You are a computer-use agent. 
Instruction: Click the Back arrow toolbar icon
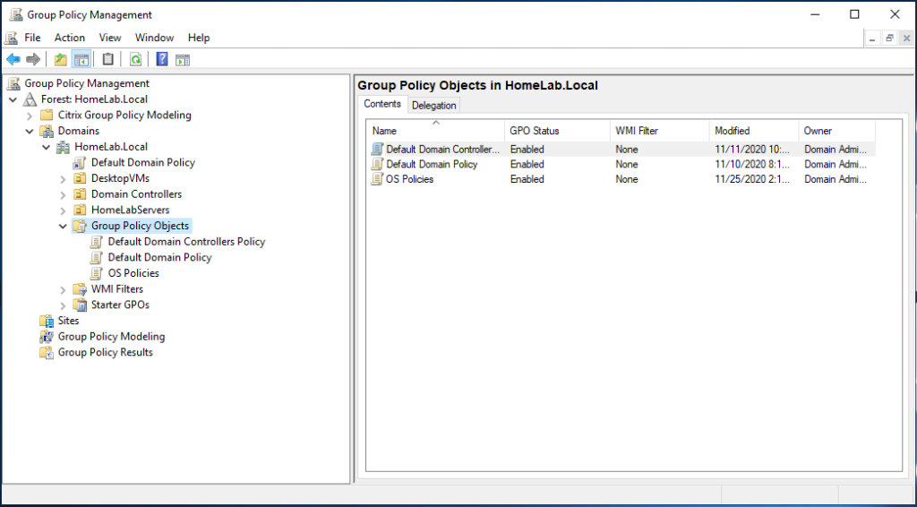point(13,59)
